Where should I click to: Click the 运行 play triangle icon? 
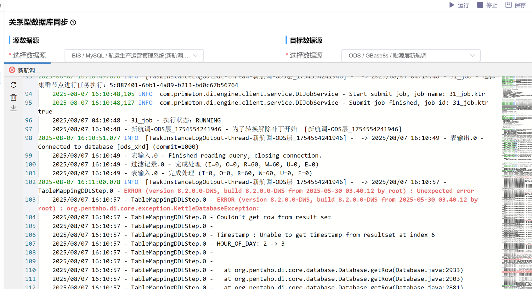pyautogui.click(x=452, y=5)
